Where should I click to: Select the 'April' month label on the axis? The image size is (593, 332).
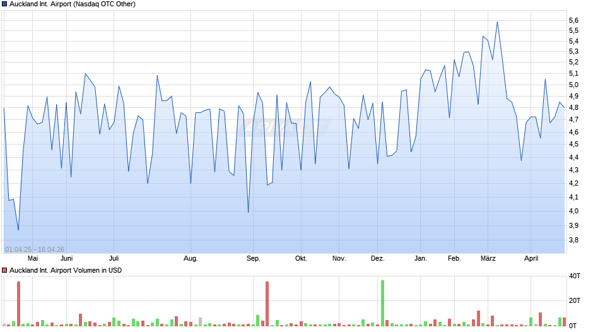pyautogui.click(x=531, y=259)
